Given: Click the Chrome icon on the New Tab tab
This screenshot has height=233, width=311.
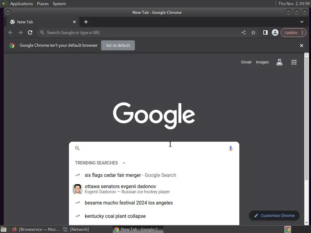Looking at the screenshot, I should pyautogui.click(x=12, y=22).
